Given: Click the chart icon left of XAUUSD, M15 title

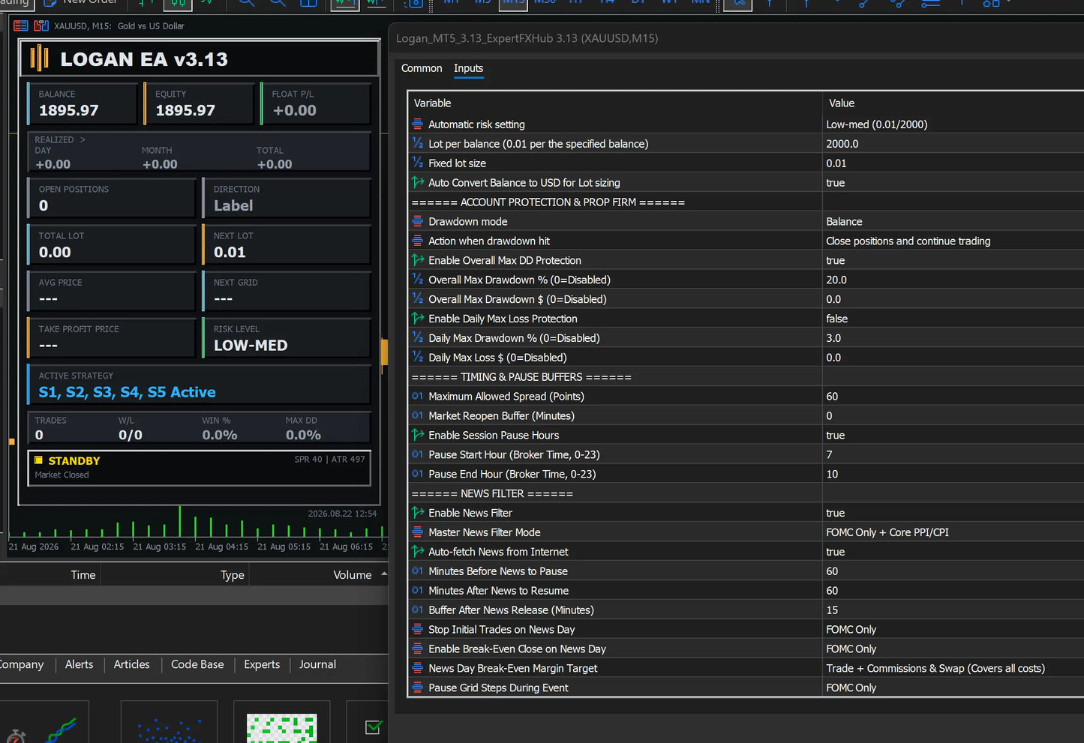Looking at the screenshot, I should 41,25.
